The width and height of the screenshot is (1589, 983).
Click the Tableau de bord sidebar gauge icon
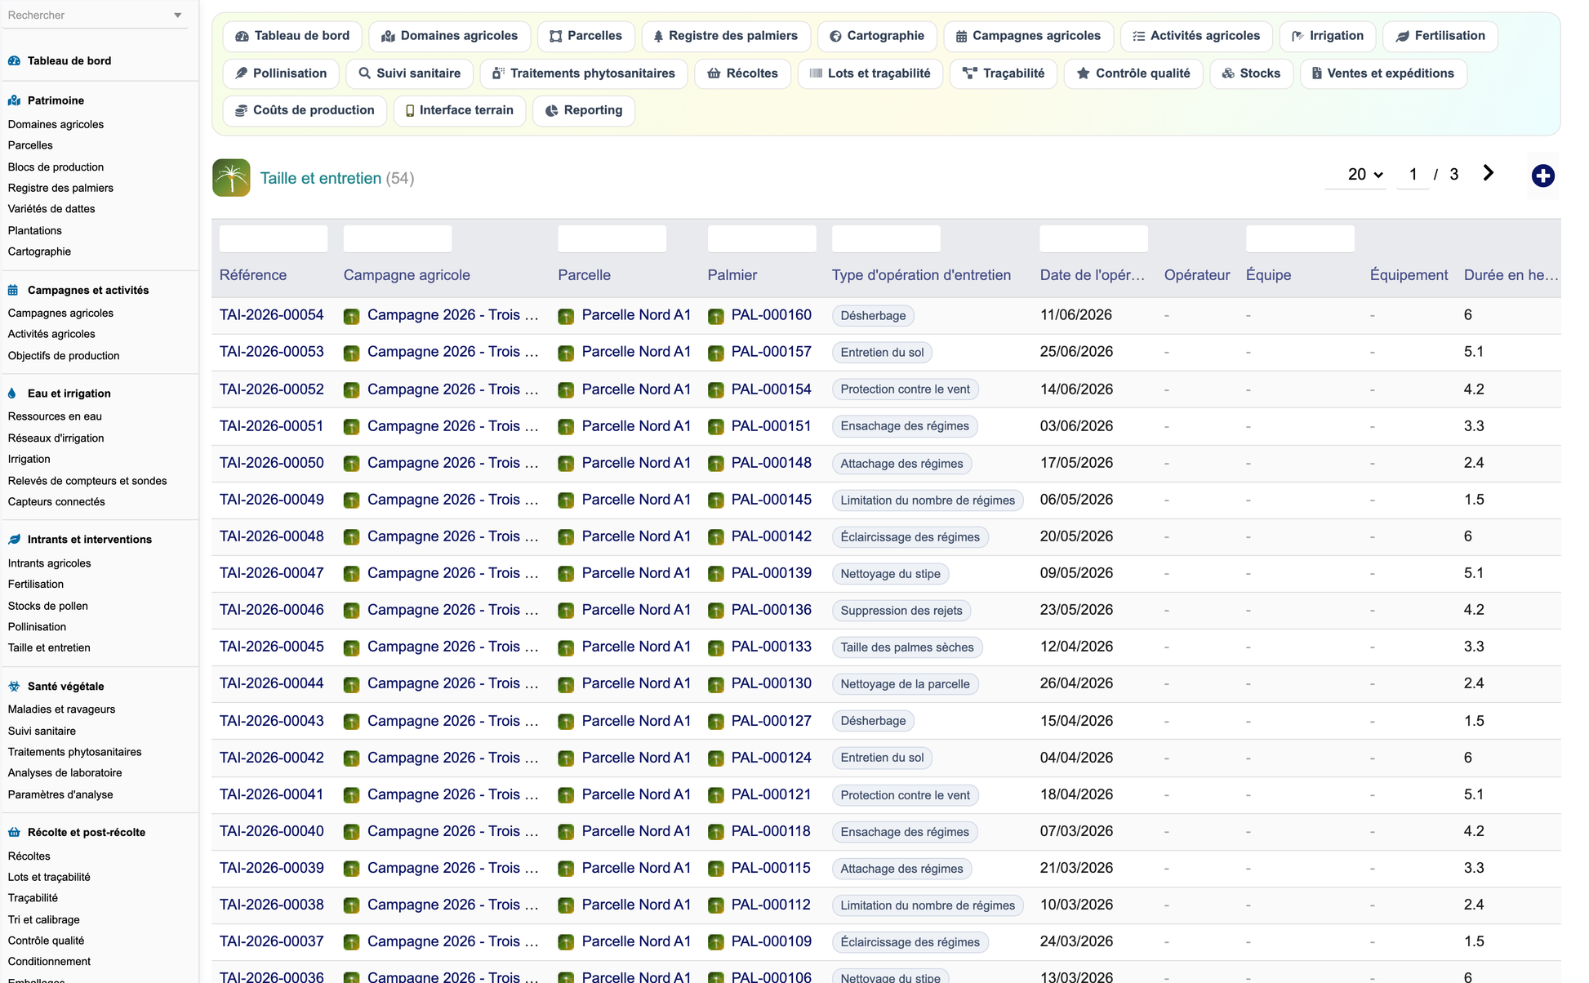14,60
